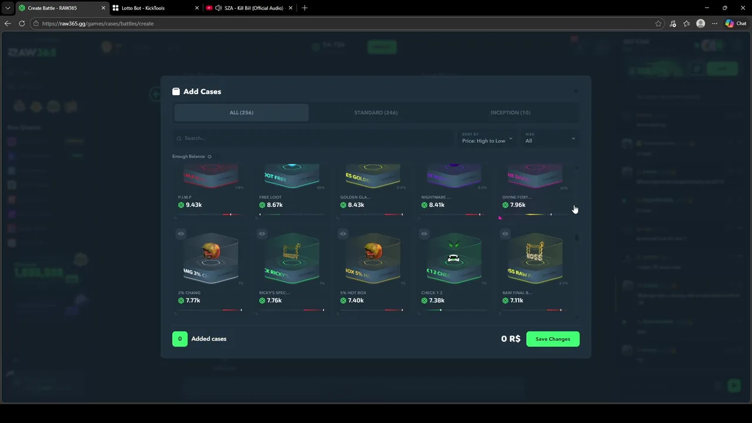Preview the Check 1 2 case eye icon

(x=424, y=234)
